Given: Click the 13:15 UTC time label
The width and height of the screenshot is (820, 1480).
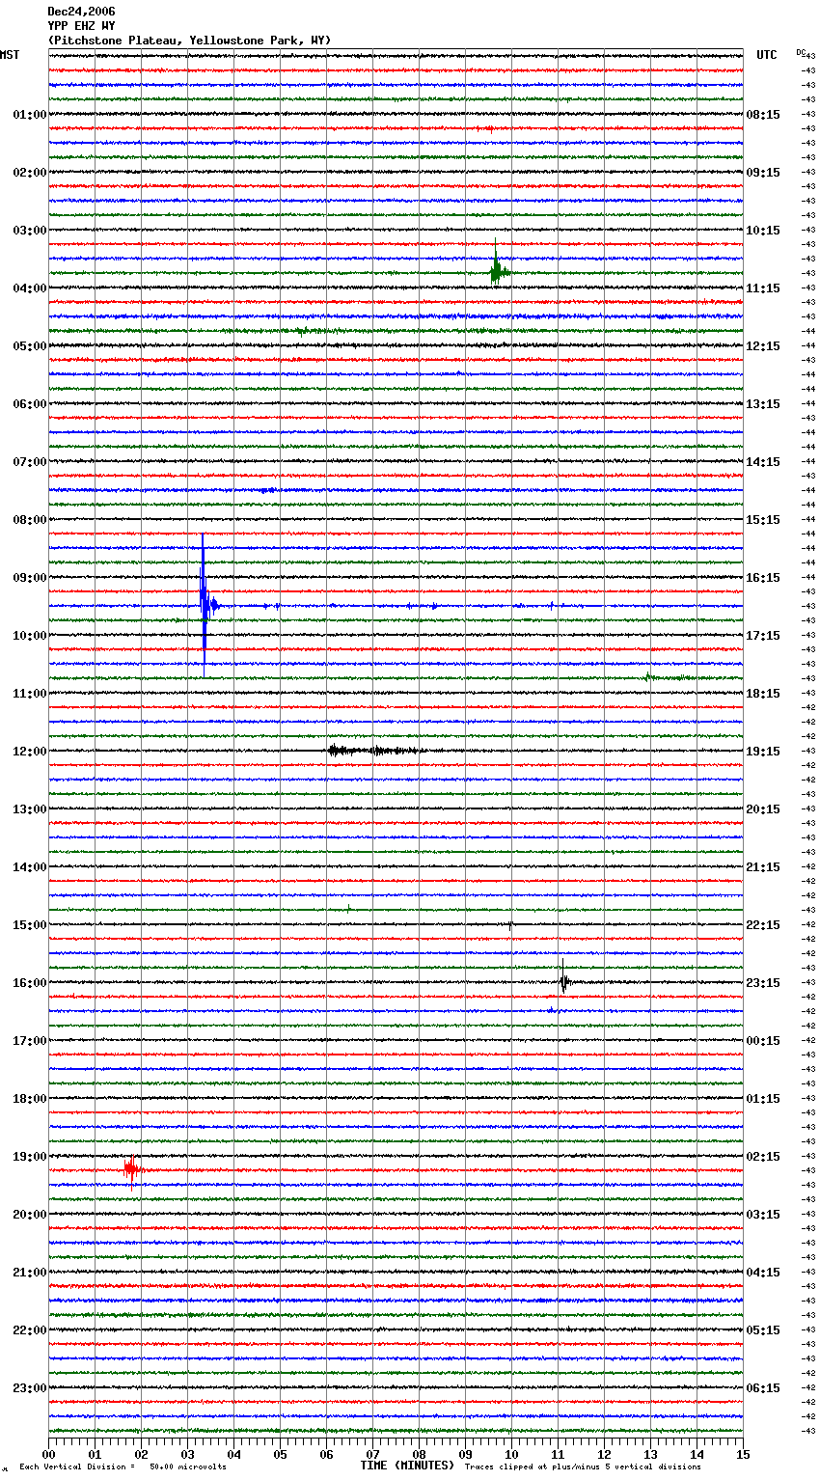Looking at the screenshot, I should pos(763,404).
